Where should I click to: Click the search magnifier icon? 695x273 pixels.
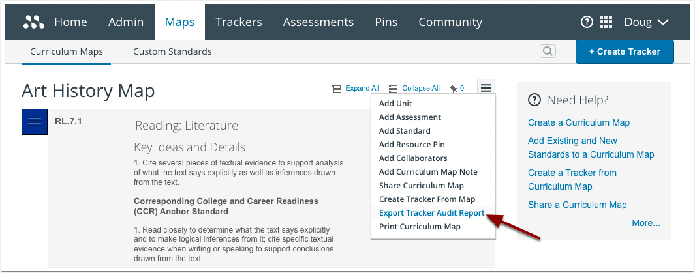click(x=547, y=51)
